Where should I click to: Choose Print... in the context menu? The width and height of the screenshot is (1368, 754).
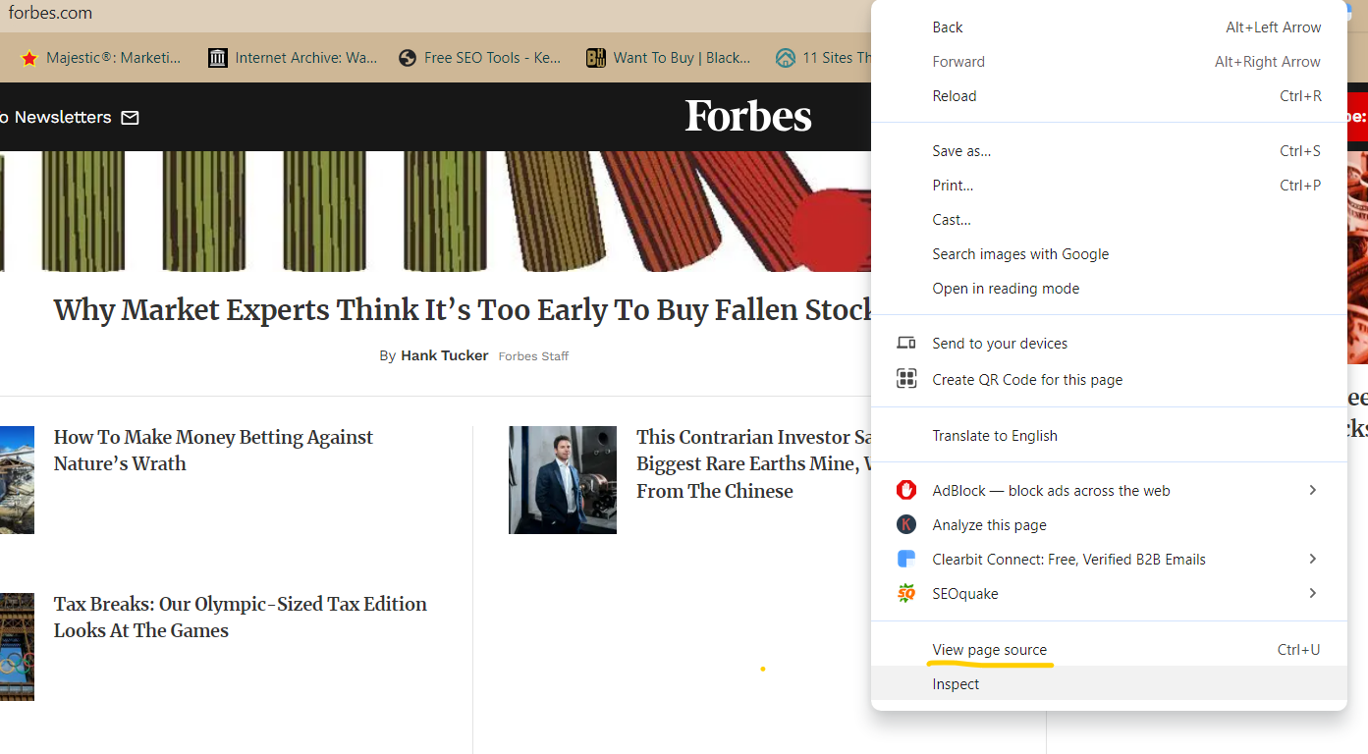(x=1109, y=186)
